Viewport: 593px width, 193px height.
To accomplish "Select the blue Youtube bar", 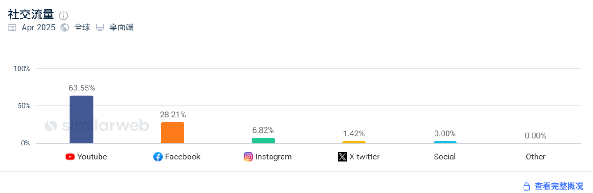I will tap(82, 120).
